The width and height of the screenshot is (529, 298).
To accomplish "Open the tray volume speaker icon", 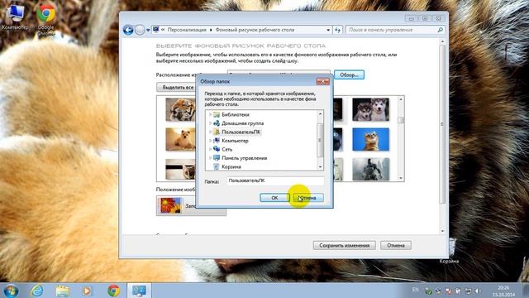I will click(478, 291).
